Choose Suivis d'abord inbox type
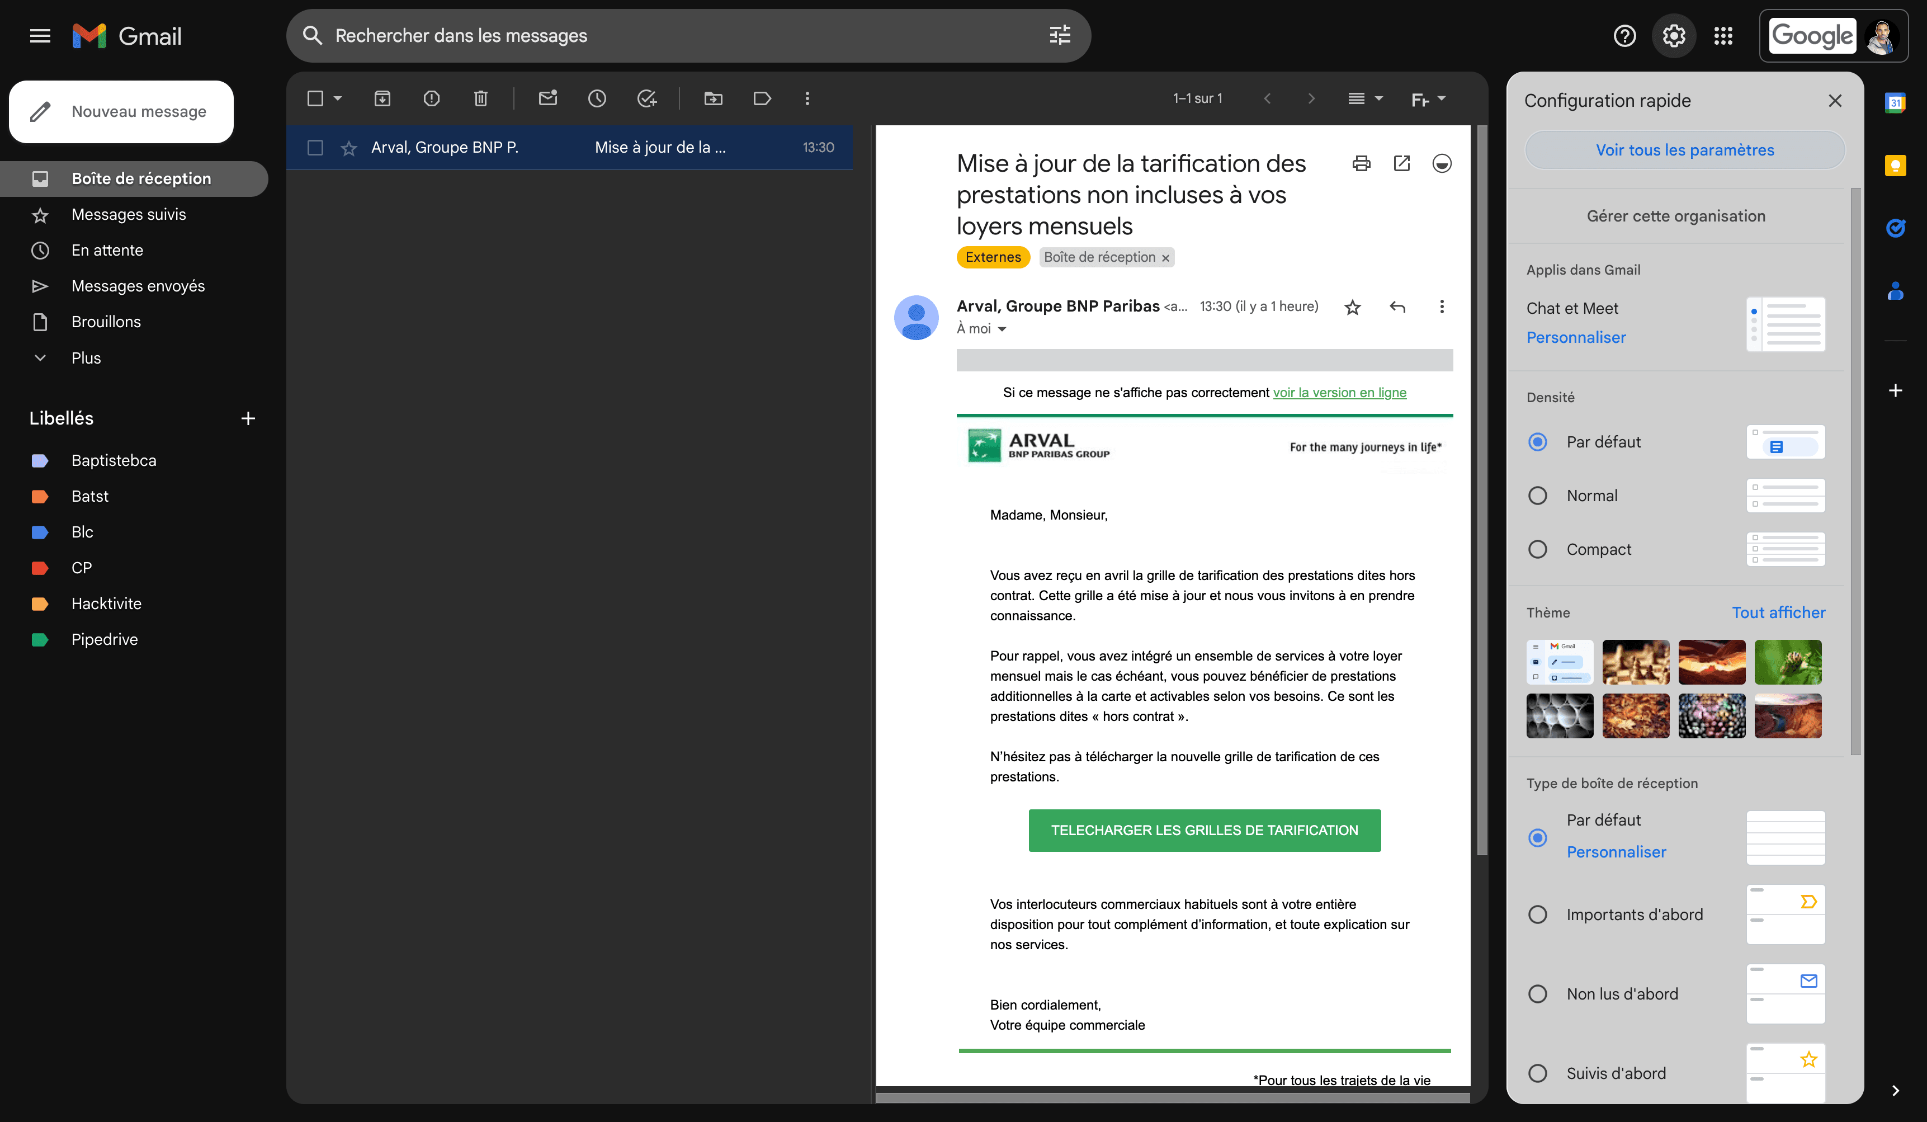Viewport: 1927px width, 1122px height. tap(1537, 1074)
